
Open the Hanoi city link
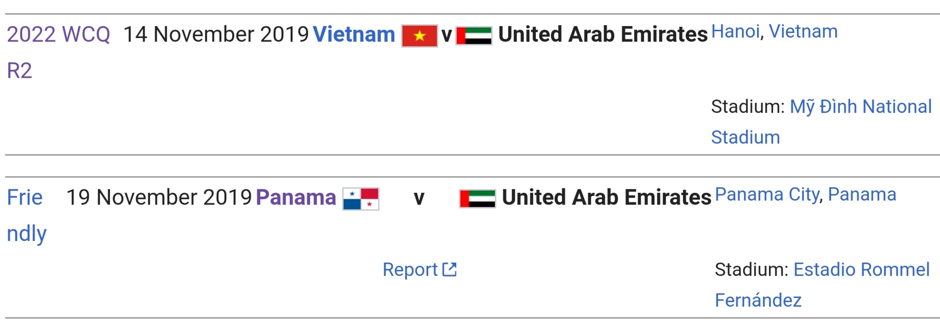pos(735,32)
